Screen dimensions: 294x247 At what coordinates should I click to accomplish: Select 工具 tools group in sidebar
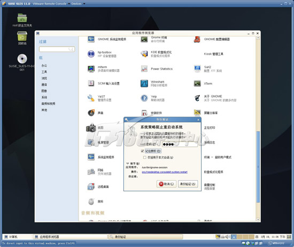[44, 72]
